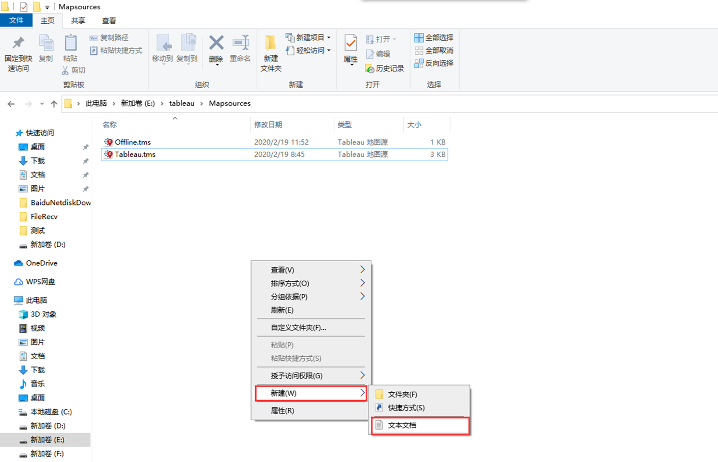Choose Refresh (刷新) in context menu
Viewport: 718px width, 462px height.
pos(282,310)
